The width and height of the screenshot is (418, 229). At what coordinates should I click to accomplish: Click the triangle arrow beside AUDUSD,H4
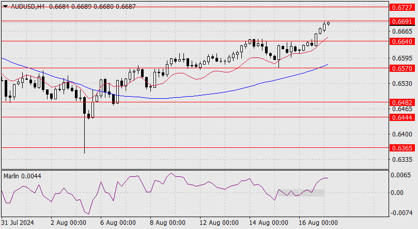(5, 6)
